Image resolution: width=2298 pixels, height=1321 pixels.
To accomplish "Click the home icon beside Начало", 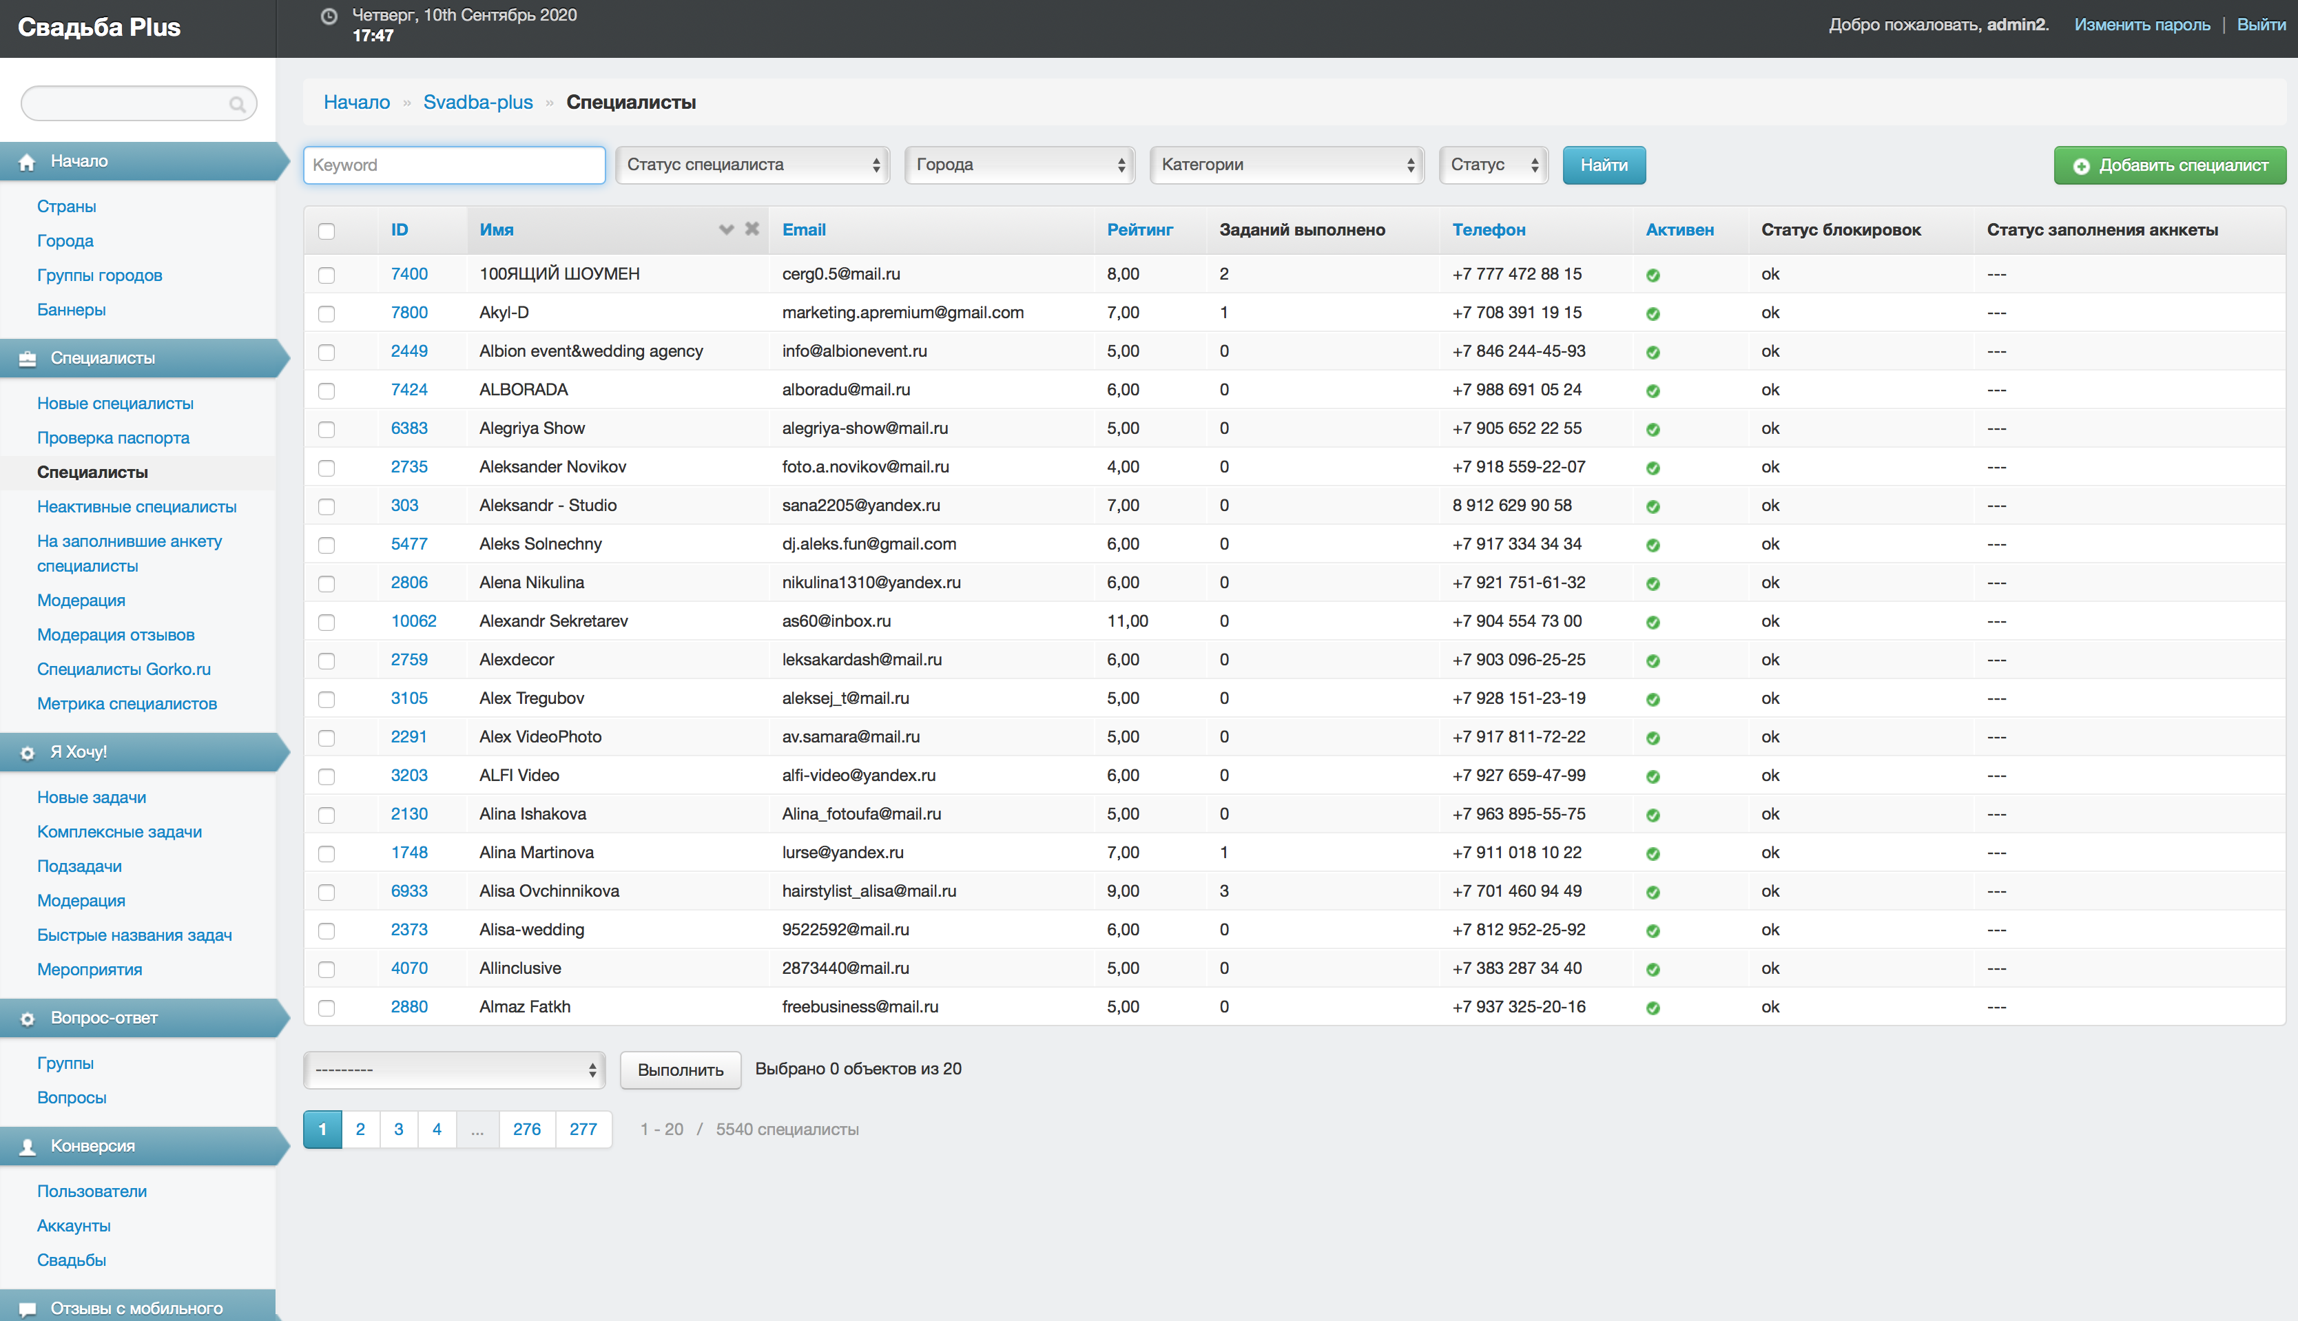I will [x=28, y=161].
